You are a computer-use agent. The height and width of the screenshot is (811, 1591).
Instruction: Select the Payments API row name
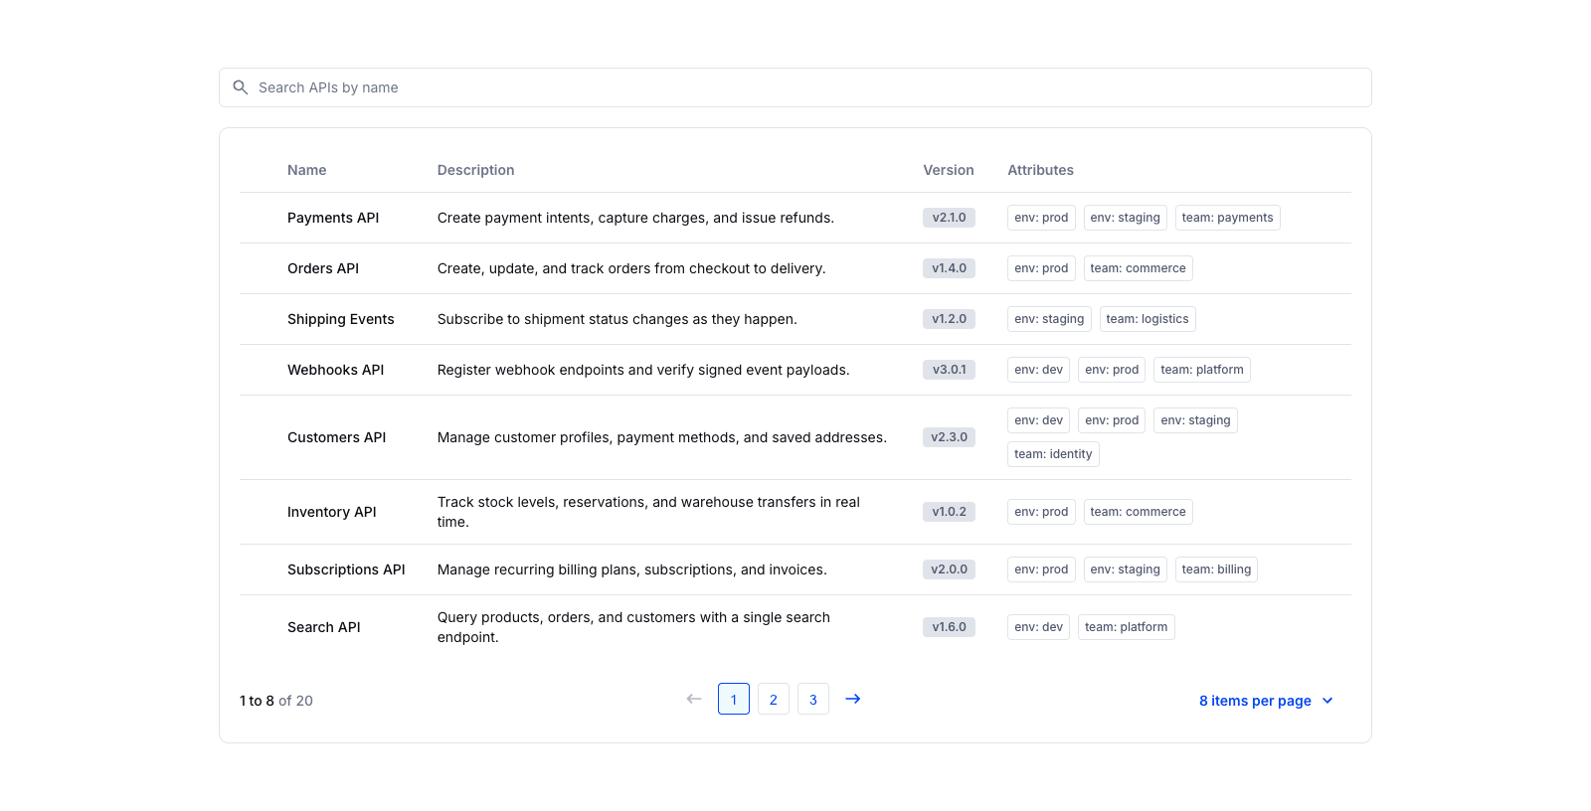333,218
